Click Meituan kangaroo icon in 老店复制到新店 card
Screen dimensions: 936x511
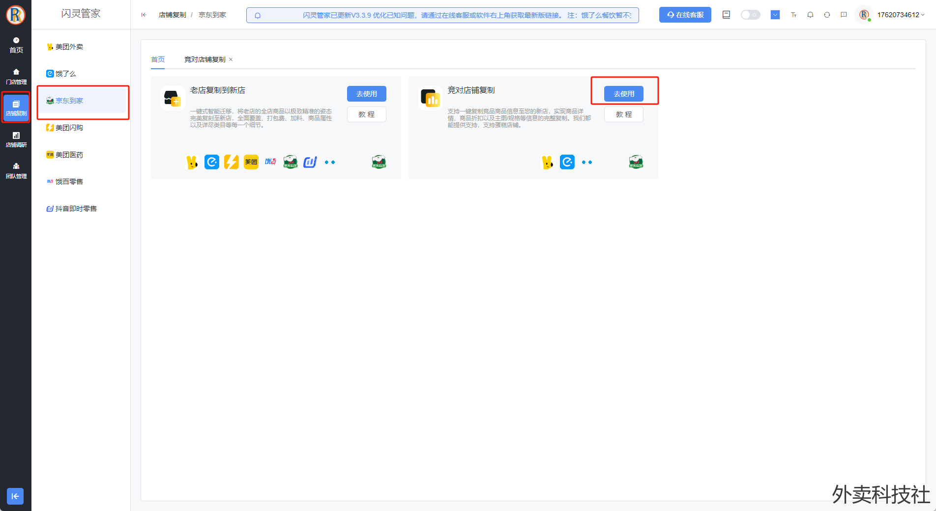[192, 162]
